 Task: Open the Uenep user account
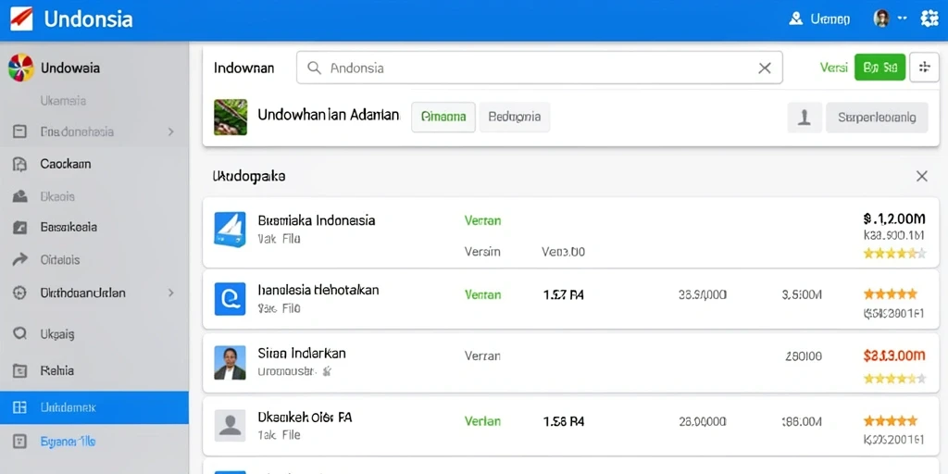[x=820, y=19]
